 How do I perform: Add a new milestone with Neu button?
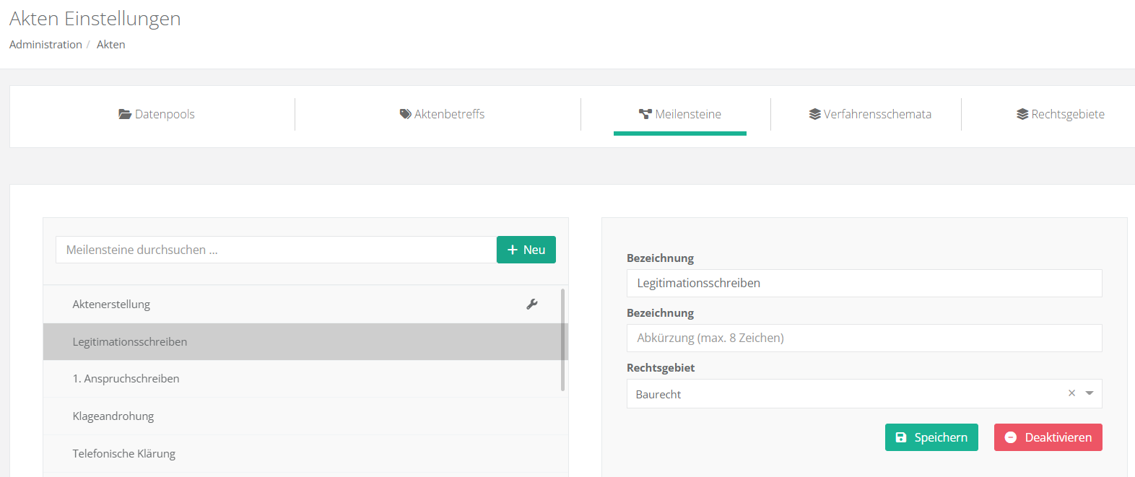pyautogui.click(x=526, y=250)
